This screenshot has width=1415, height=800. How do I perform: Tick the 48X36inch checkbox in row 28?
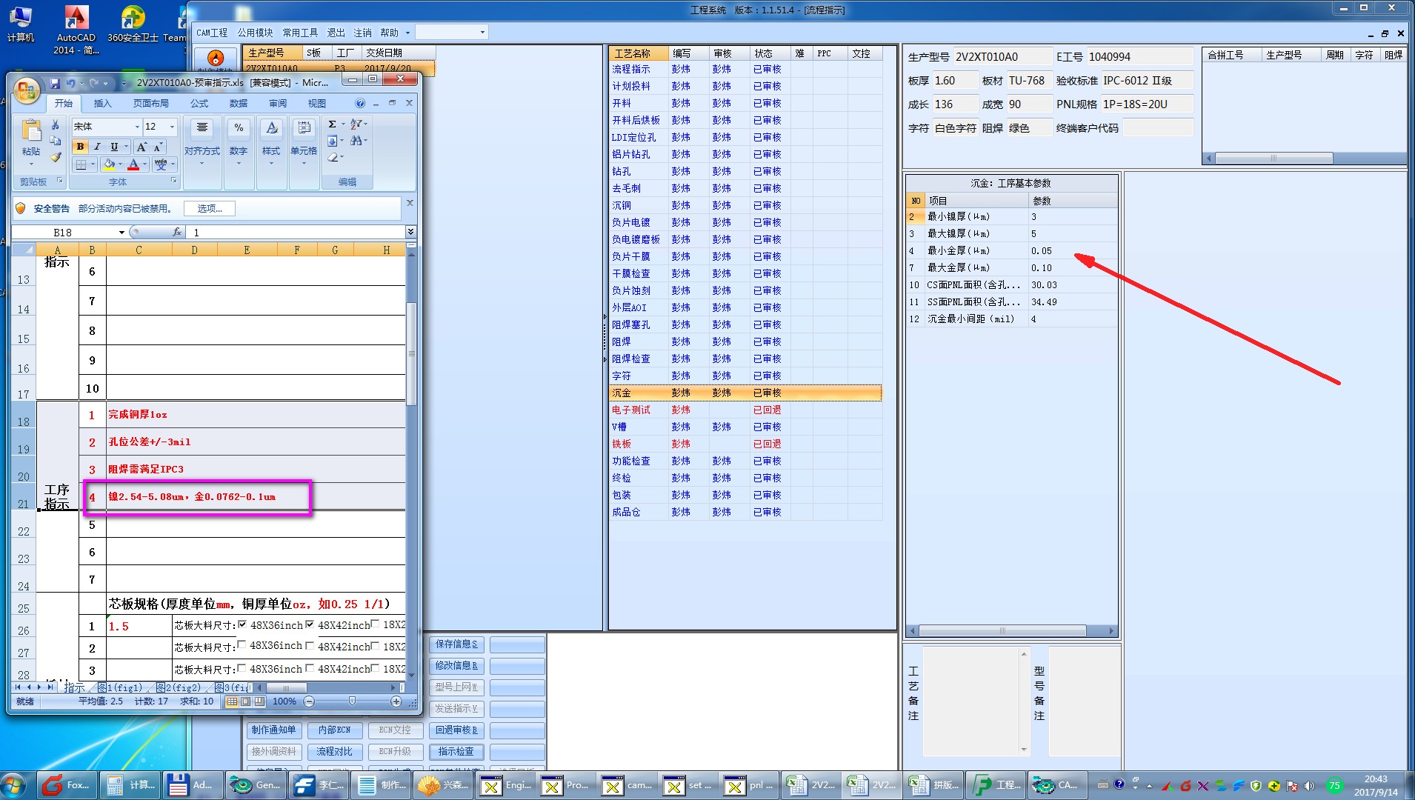coord(242,668)
